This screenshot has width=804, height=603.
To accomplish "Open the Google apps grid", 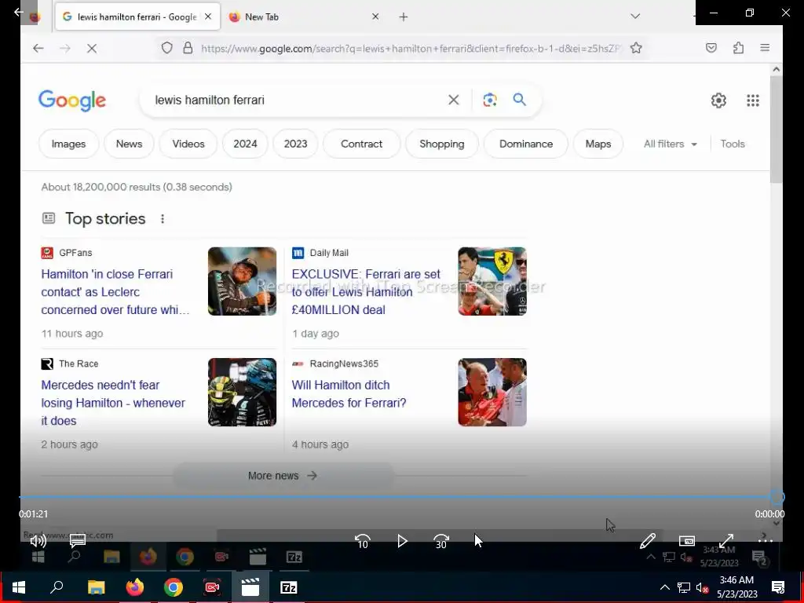I will (x=753, y=100).
